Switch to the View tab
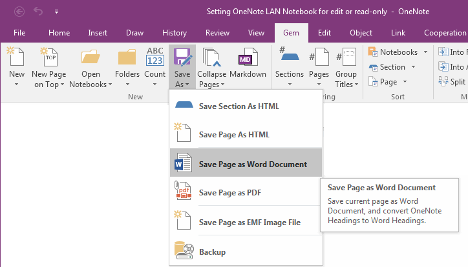Image resolution: width=468 pixels, height=267 pixels. (256, 33)
